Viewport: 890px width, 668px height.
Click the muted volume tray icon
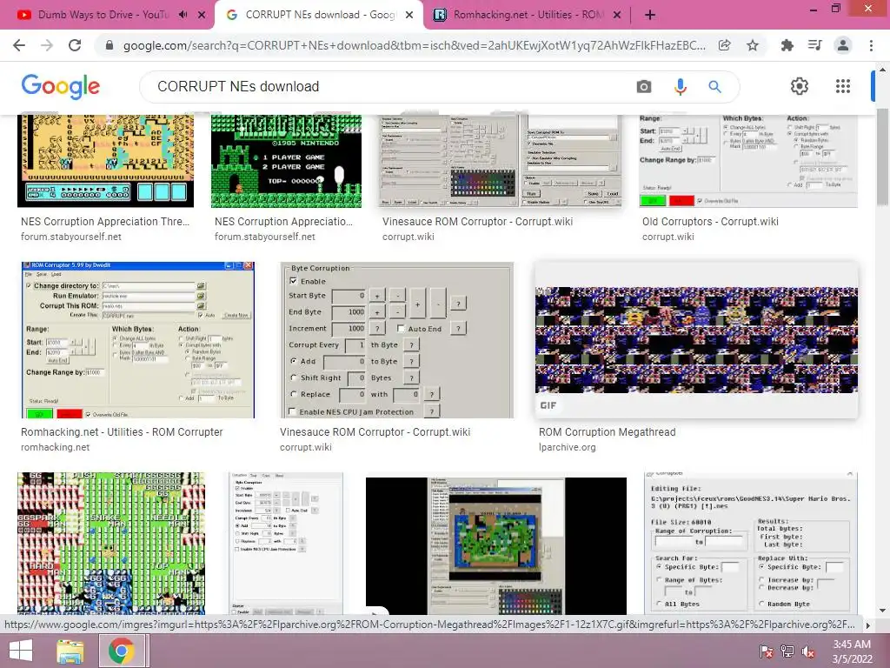click(x=808, y=651)
